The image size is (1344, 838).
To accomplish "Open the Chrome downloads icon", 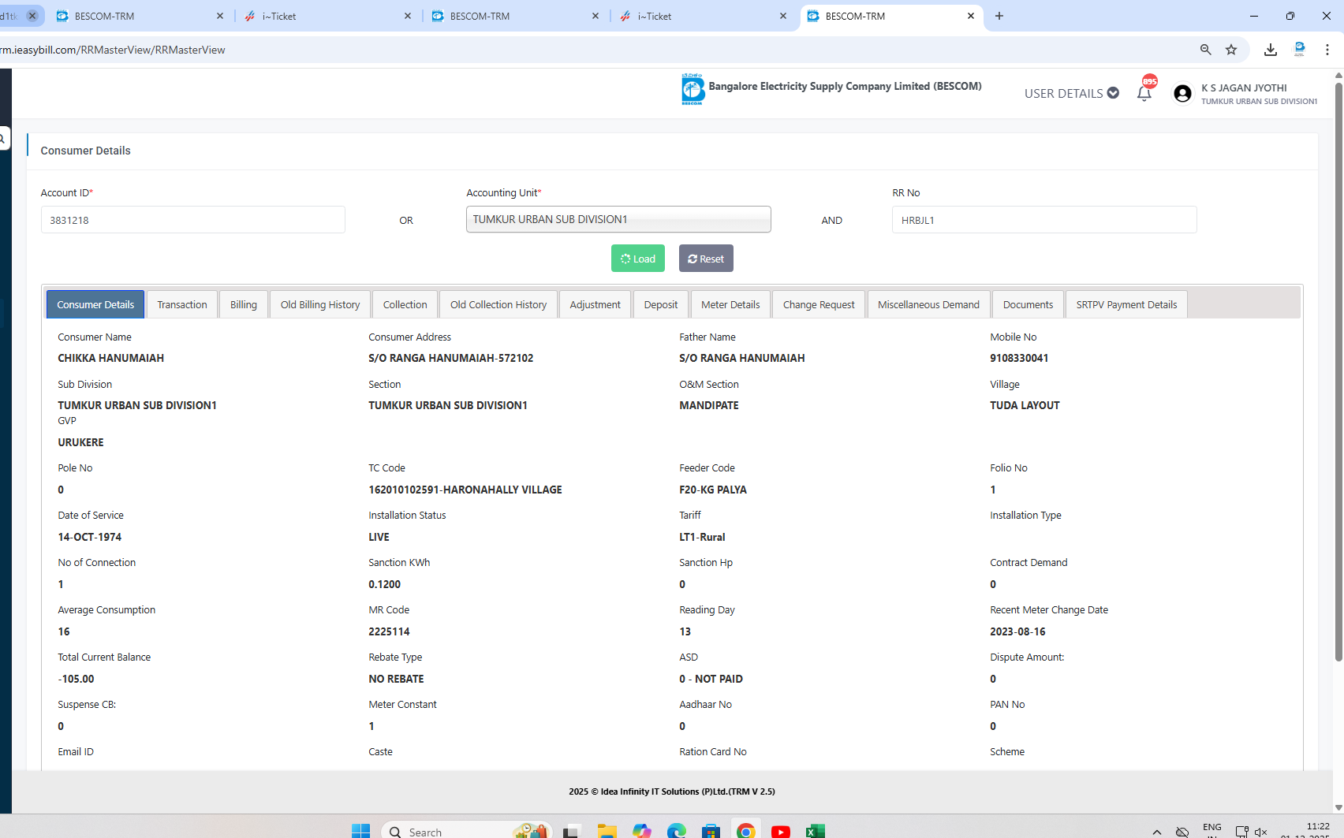I will (1270, 50).
